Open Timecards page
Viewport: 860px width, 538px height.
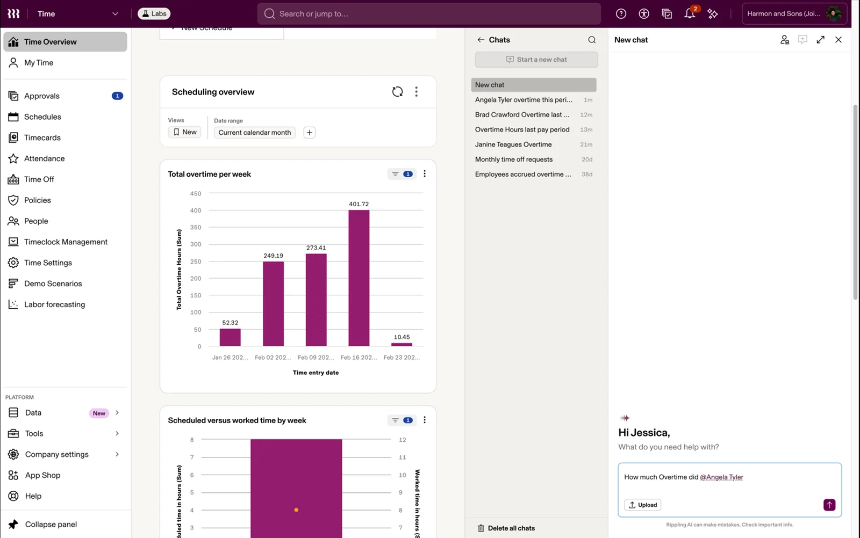coord(66,138)
